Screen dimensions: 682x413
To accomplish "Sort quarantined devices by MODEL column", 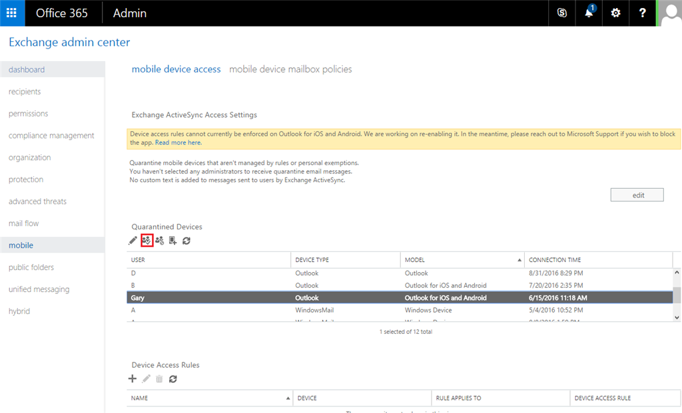I will pos(462,259).
